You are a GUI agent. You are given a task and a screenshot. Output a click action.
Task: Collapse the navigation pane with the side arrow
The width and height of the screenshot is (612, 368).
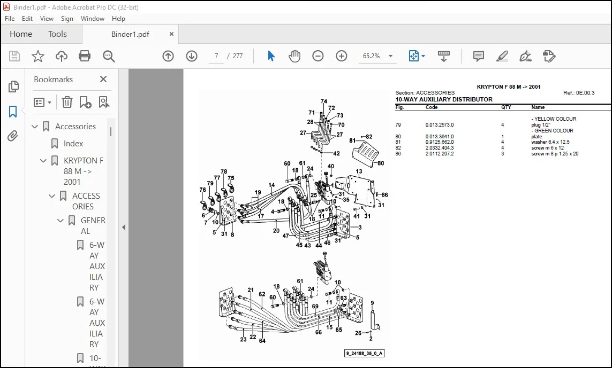124,227
